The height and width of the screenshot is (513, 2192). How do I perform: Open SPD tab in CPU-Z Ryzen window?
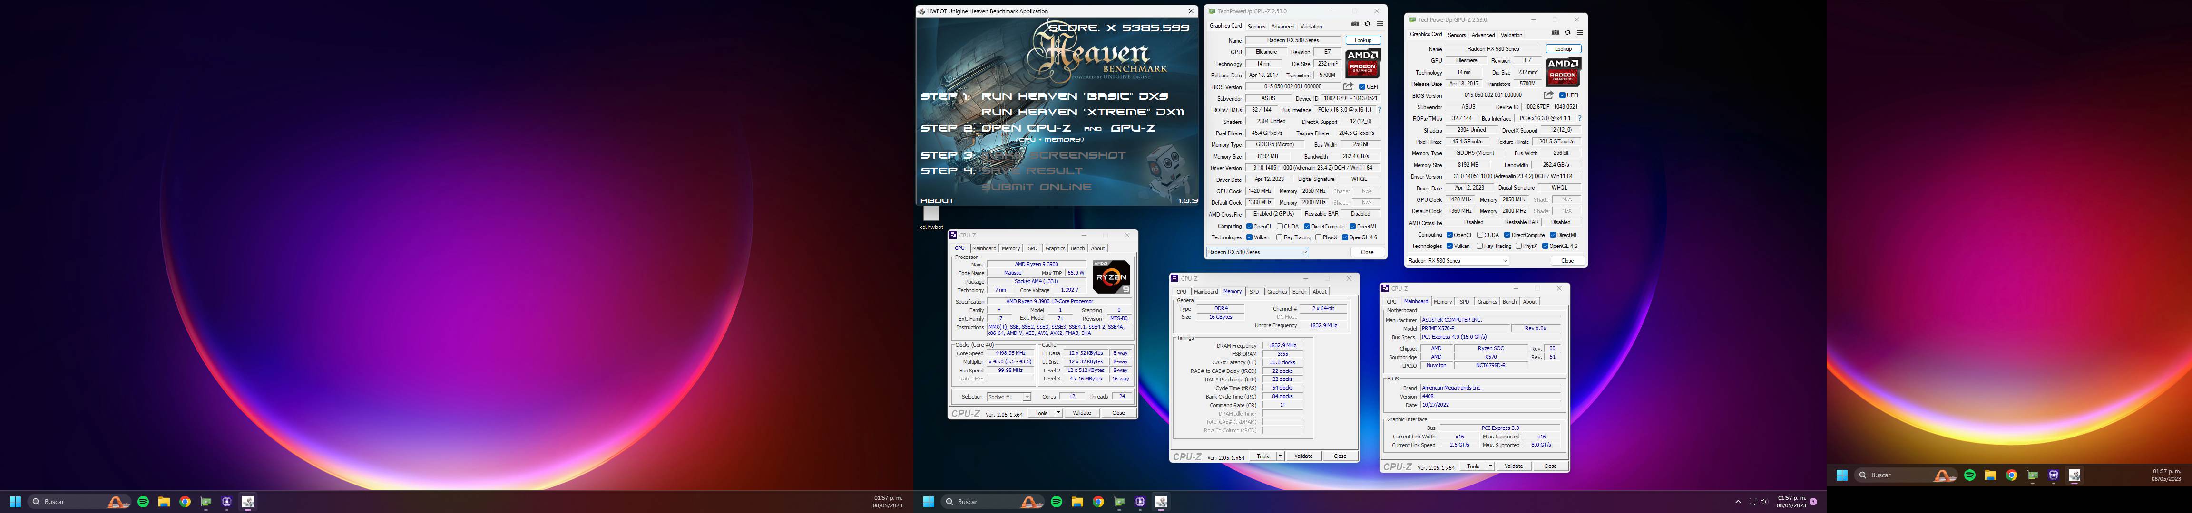click(1032, 249)
